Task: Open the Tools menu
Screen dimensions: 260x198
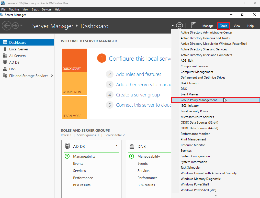Action: coord(223,26)
